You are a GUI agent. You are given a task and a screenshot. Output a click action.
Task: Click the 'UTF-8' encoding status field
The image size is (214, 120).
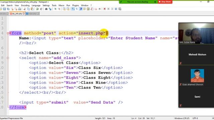click(x=195, y=118)
